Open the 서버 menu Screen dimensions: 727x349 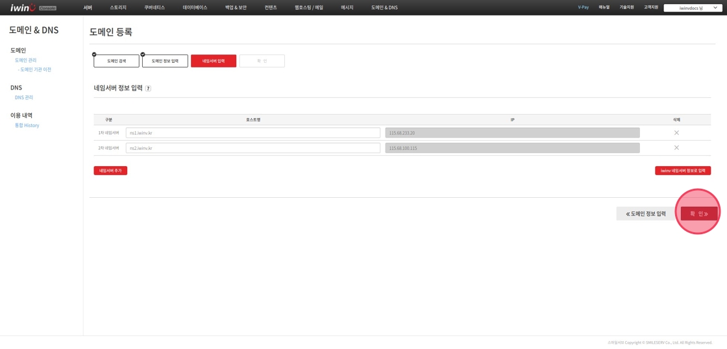(88, 7)
